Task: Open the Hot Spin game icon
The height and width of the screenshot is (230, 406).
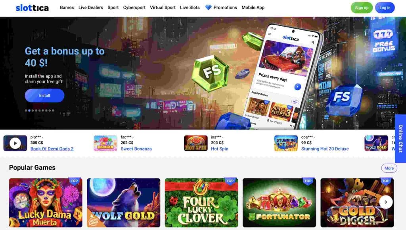Action: click(x=195, y=143)
